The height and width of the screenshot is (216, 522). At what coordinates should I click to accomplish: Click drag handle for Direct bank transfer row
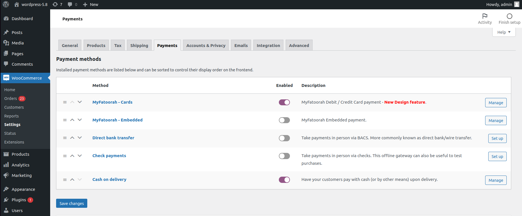65,138
